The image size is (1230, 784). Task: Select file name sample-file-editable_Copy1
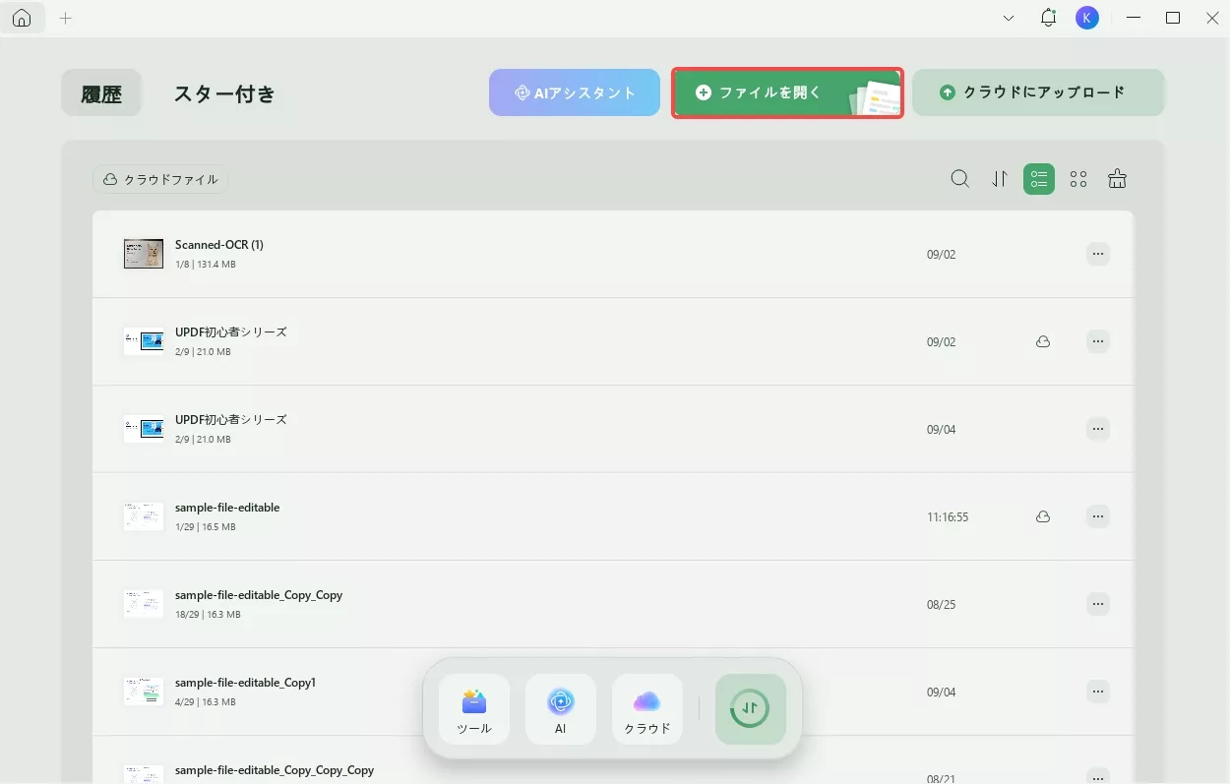245,683
